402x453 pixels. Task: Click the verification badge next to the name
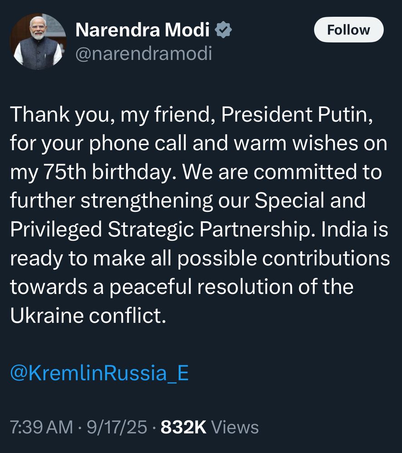223,29
